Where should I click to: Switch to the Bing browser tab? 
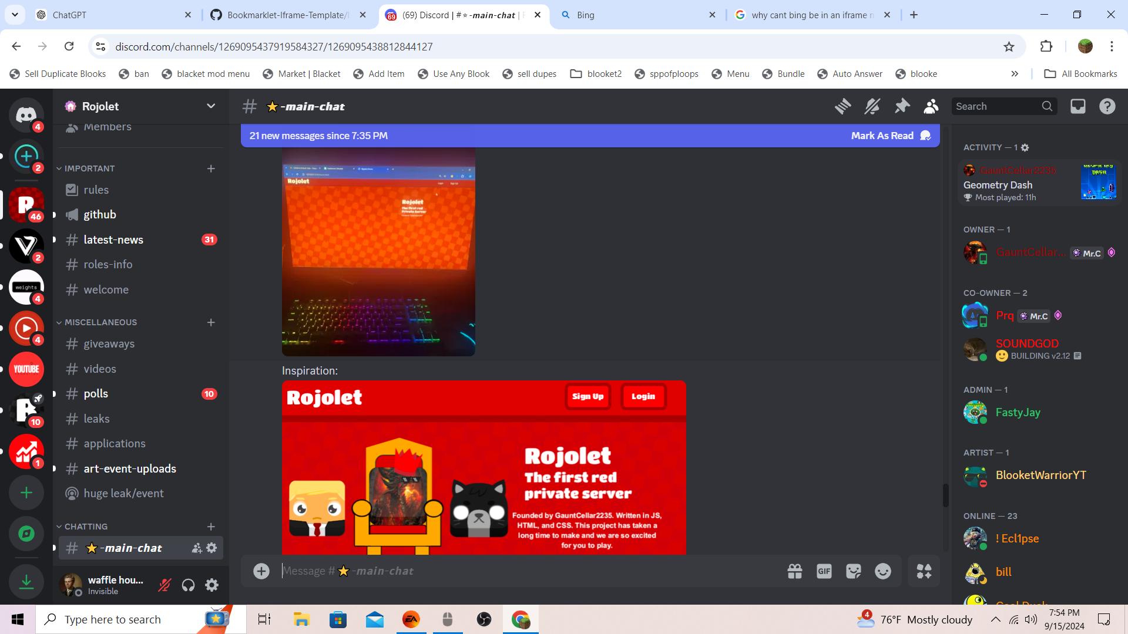tap(637, 15)
